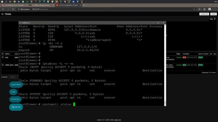The height and width of the screenshot is (122, 218).
Task: Open taskbar Search magnifier
Action: 6,2
